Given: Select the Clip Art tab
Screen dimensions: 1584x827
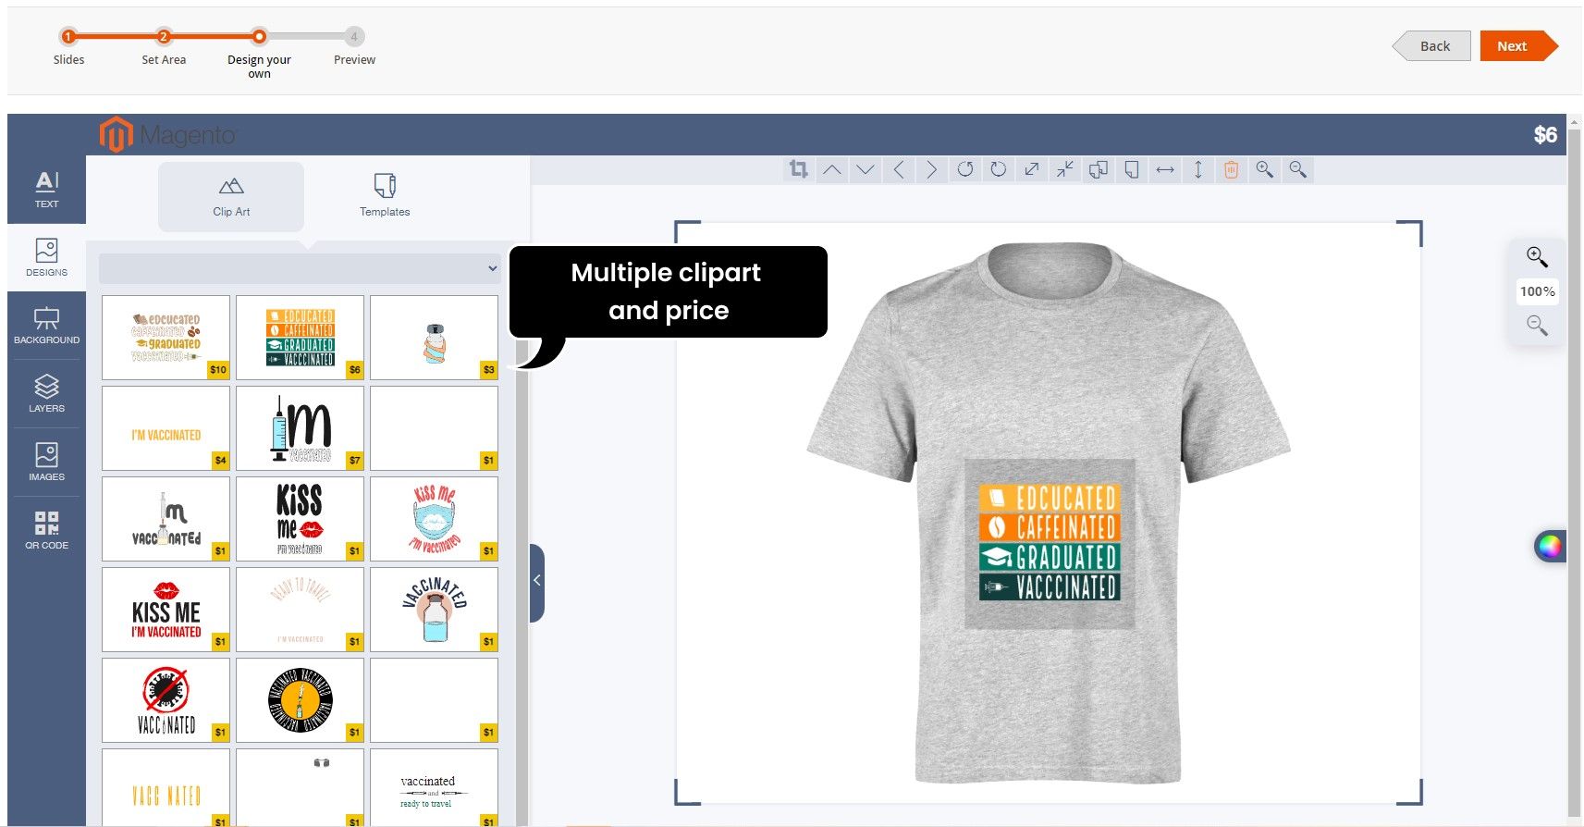Looking at the screenshot, I should (231, 196).
